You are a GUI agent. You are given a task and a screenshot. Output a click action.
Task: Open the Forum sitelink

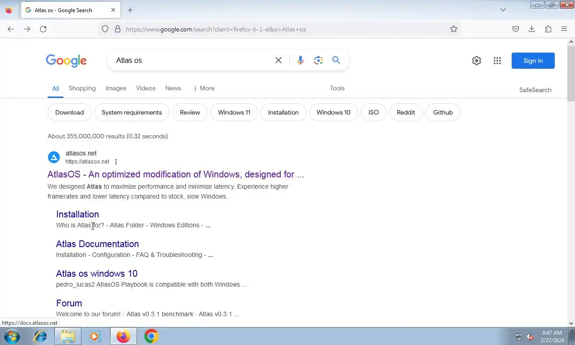tap(69, 303)
